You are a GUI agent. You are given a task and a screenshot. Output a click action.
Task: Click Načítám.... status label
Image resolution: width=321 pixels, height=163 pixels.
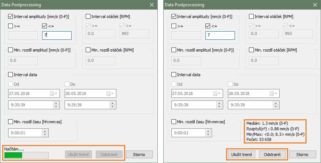tap(14, 149)
